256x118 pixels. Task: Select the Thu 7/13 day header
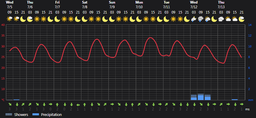[x=221, y=5]
